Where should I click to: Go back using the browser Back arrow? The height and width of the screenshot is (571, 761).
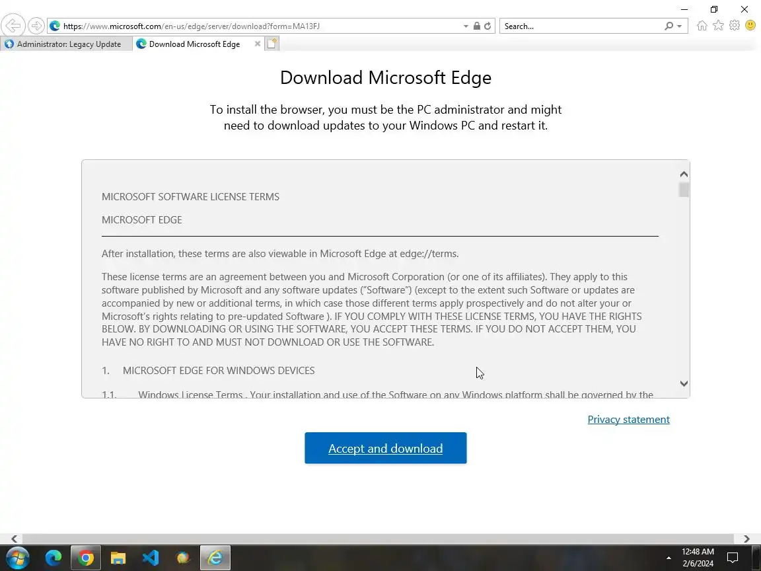pyautogui.click(x=13, y=26)
